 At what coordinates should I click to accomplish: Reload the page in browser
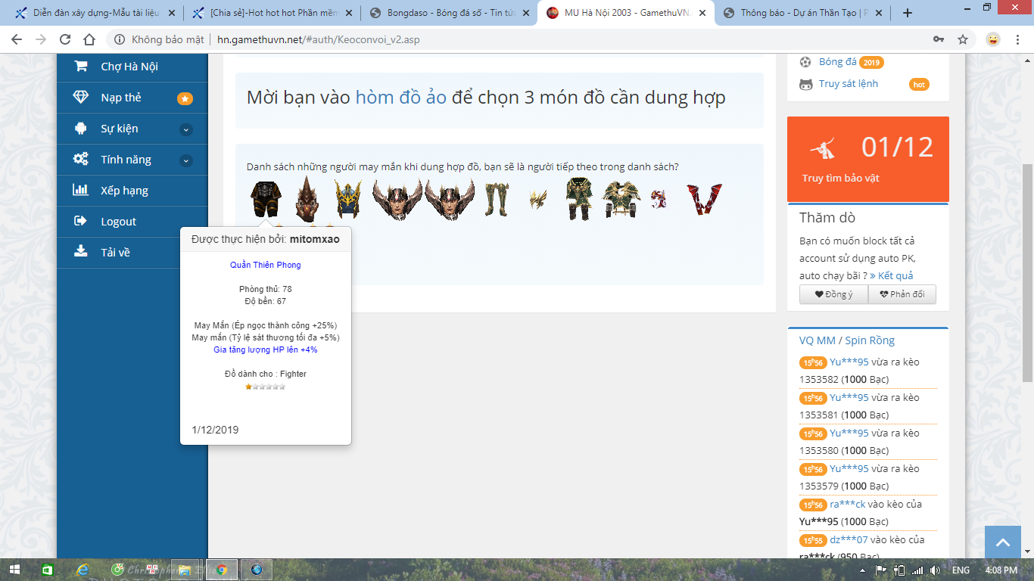65,39
